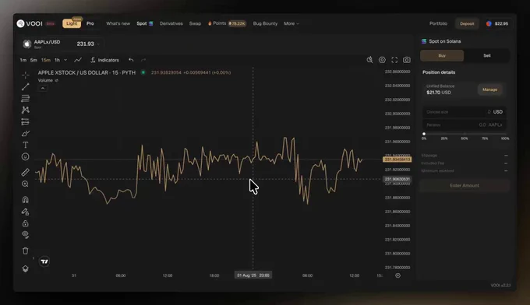This screenshot has width=530, height=305.
Task: Open the emoji icons tool
Action: pos(26,156)
